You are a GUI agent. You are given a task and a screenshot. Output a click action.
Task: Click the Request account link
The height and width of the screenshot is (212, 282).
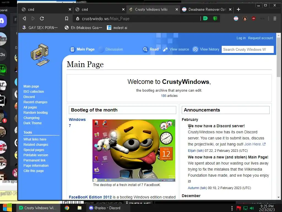pyautogui.click(x=261, y=38)
